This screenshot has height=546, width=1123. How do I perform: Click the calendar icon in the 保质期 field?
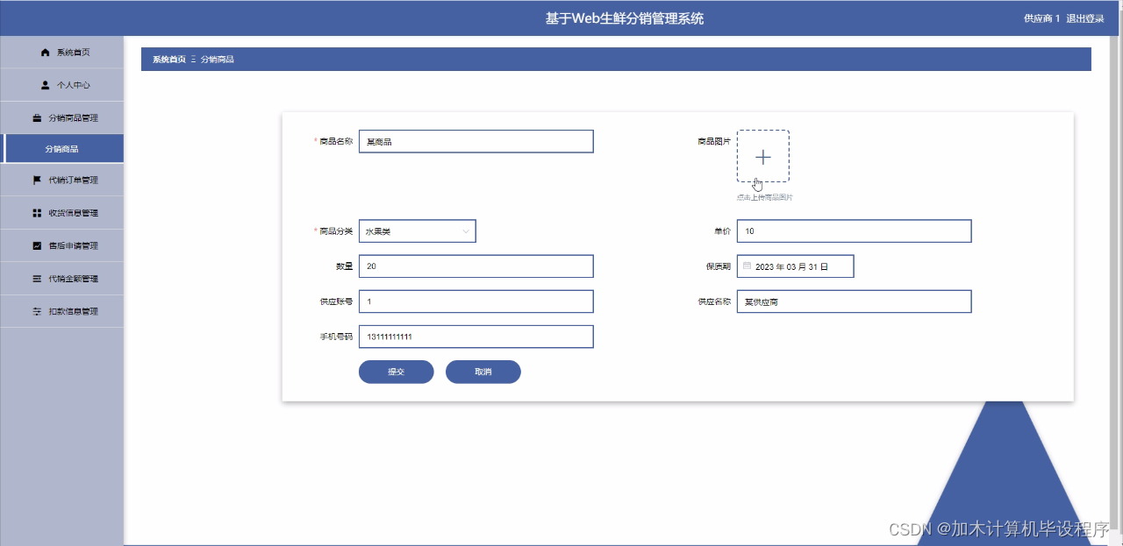tap(747, 266)
